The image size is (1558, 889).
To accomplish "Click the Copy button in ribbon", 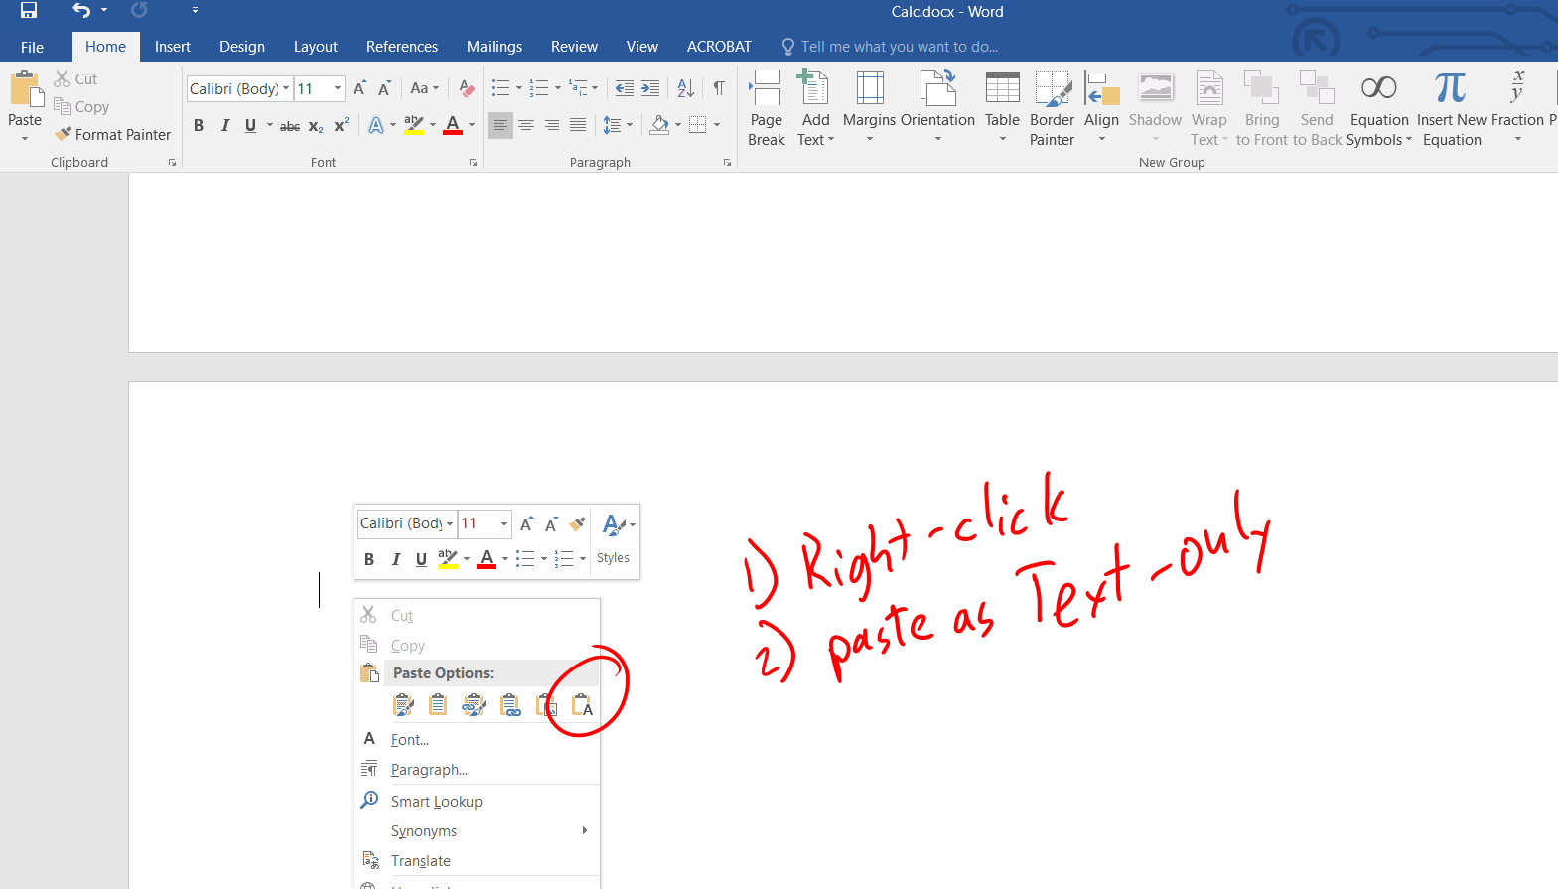I will pyautogui.click(x=81, y=107).
